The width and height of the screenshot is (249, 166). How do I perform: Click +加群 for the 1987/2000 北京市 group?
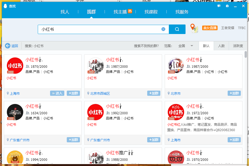coord(234,93)
